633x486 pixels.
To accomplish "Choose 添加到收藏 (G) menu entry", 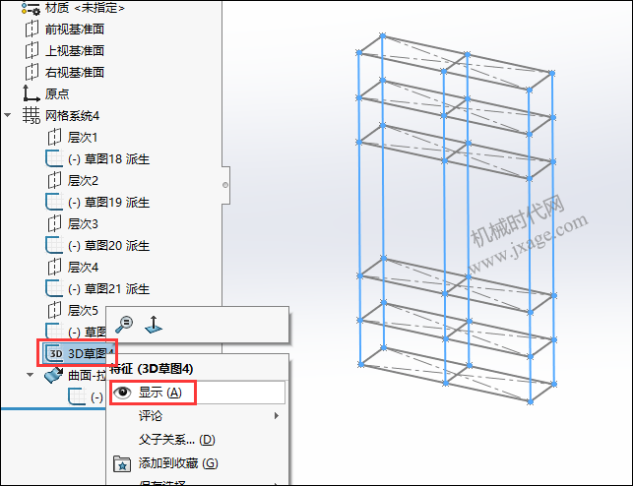I will [x=178, y=463].
